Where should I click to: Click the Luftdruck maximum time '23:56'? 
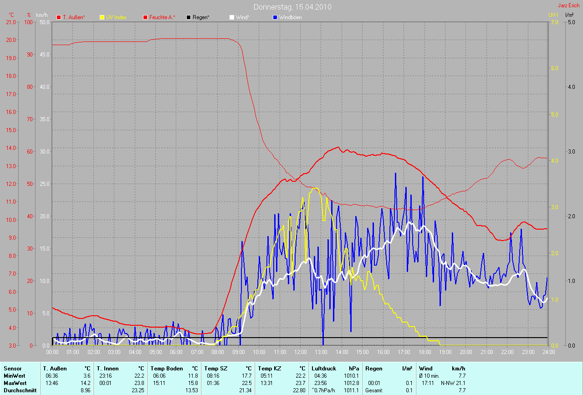321,383
